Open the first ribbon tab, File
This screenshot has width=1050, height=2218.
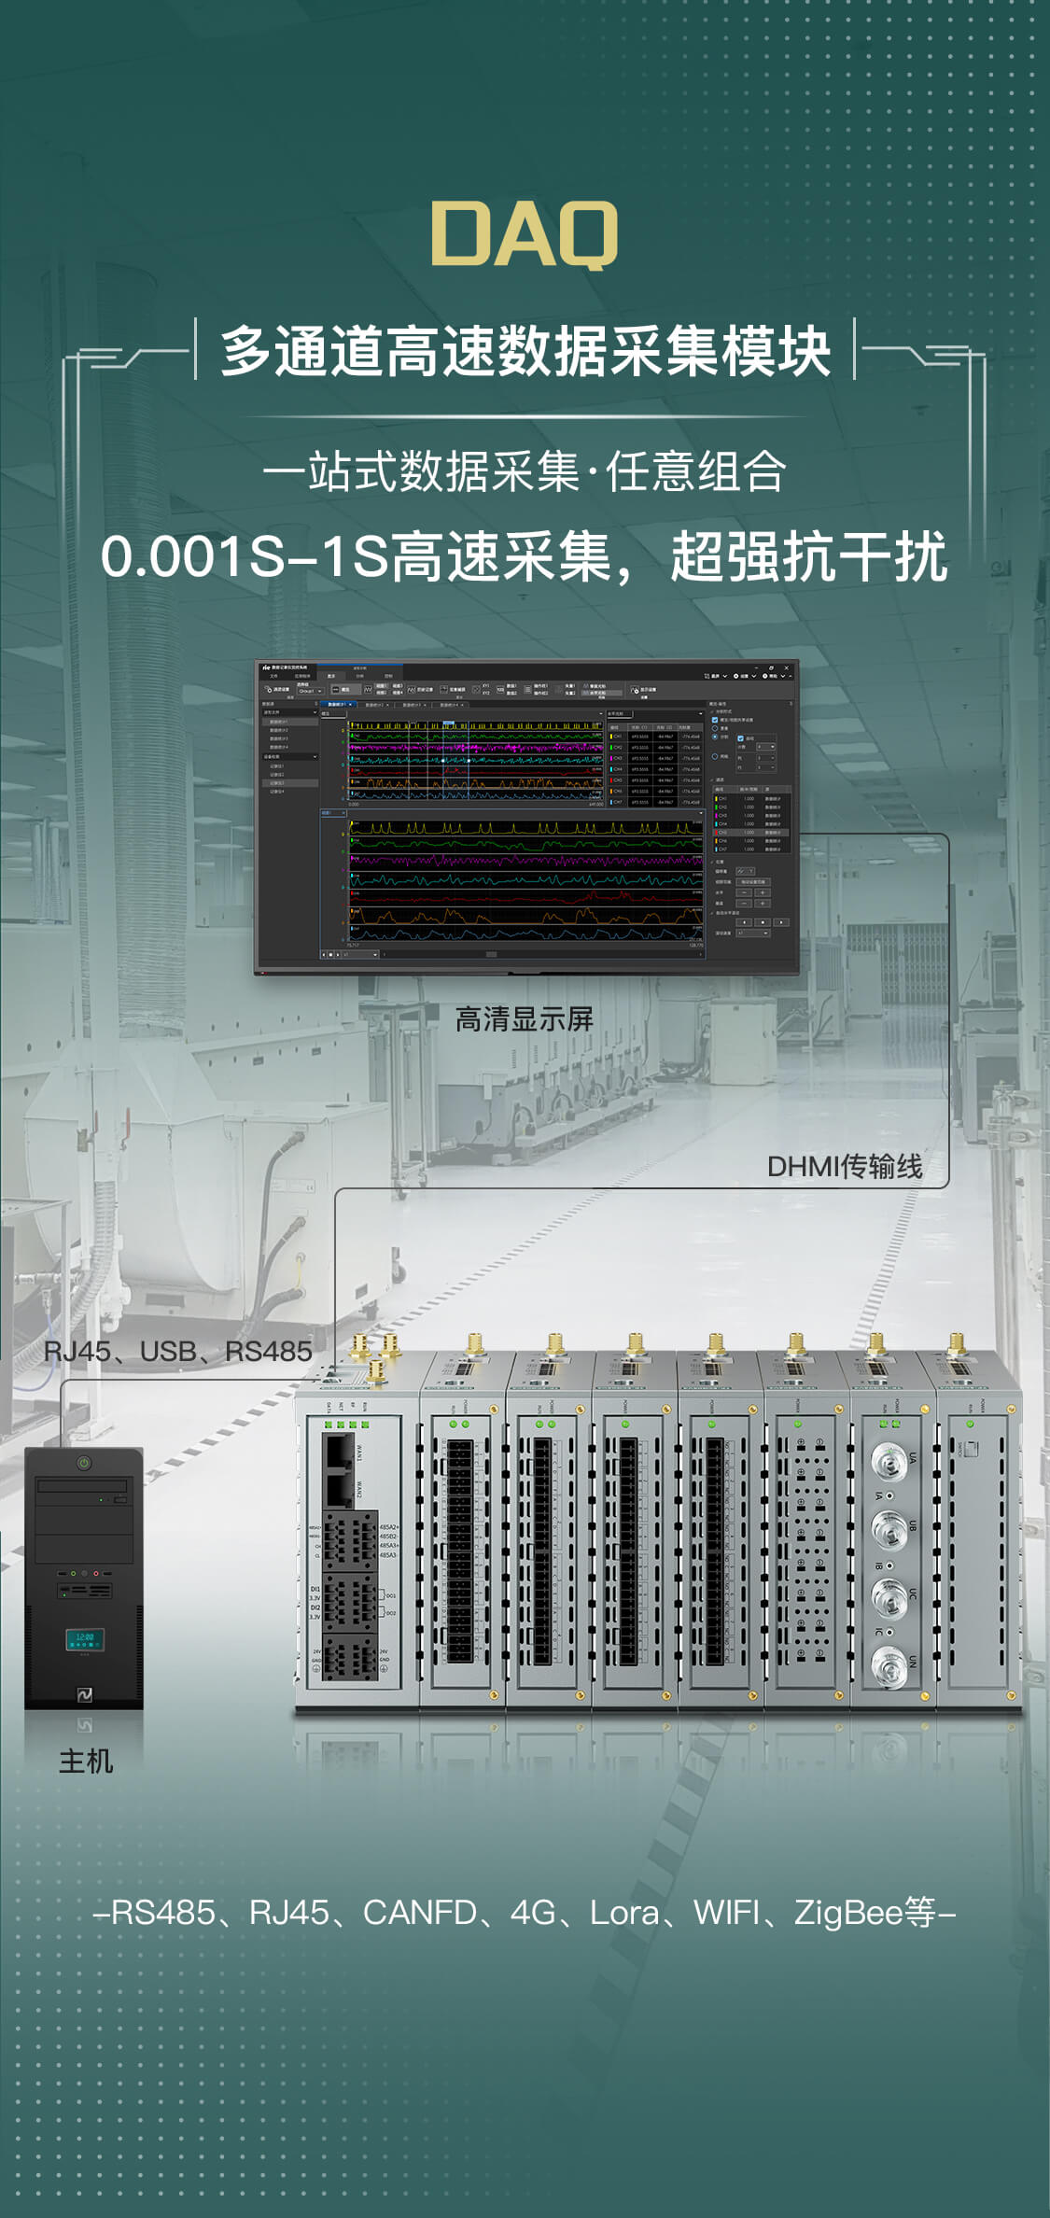click(x=273, y=676)
